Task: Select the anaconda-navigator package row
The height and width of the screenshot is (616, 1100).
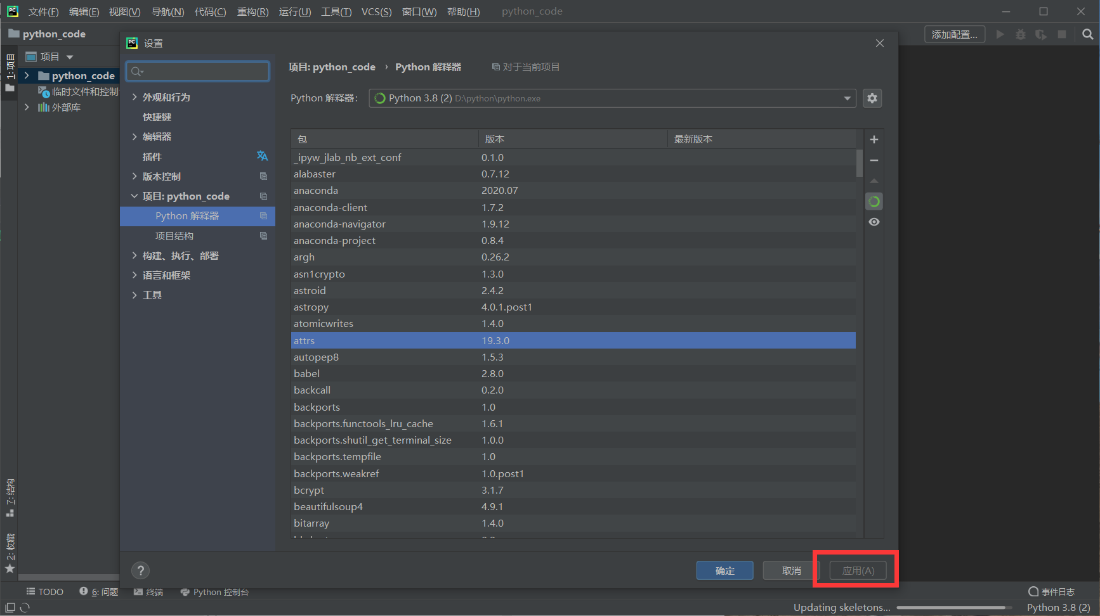Action: (573, 224)
